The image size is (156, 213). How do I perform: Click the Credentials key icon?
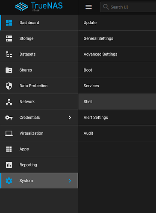pos(9,118)
